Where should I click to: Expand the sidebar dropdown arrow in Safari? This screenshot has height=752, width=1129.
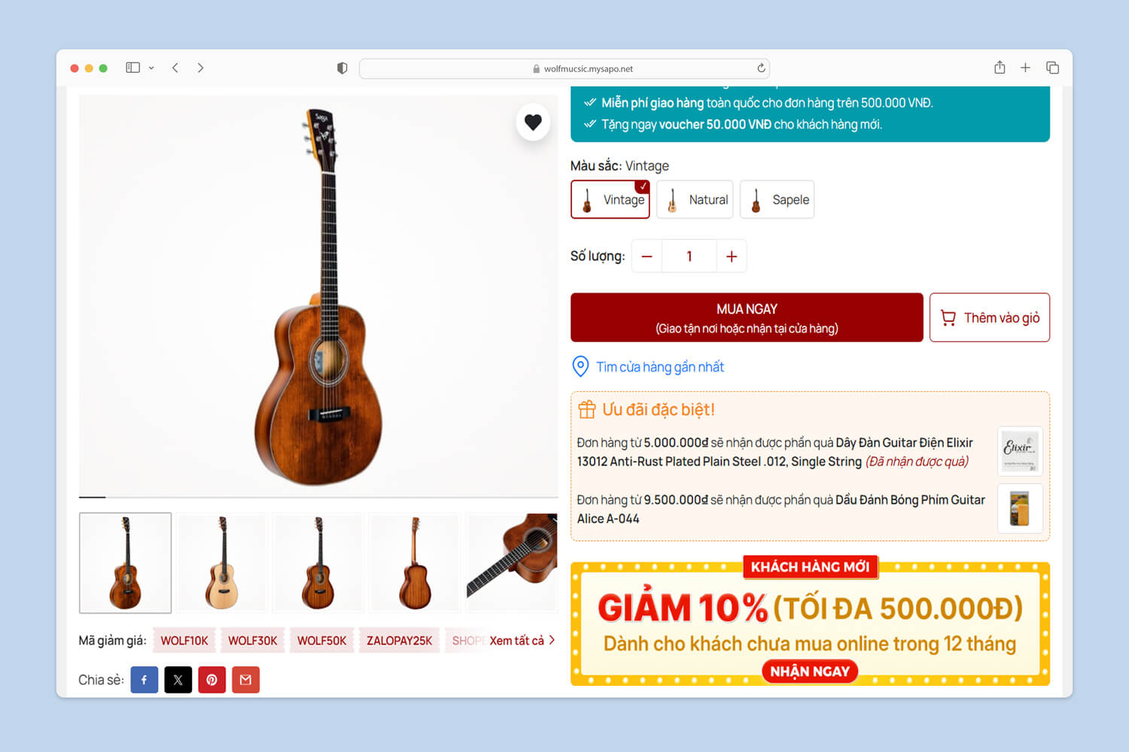tap(151, 68)
